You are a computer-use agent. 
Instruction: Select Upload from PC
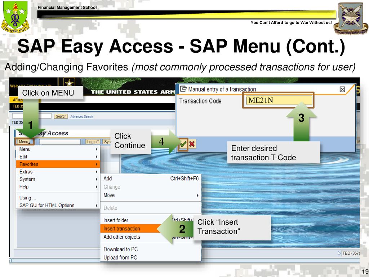151,258
